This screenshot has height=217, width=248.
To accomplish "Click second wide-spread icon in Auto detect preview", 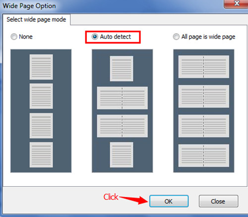I will point(123,126).
